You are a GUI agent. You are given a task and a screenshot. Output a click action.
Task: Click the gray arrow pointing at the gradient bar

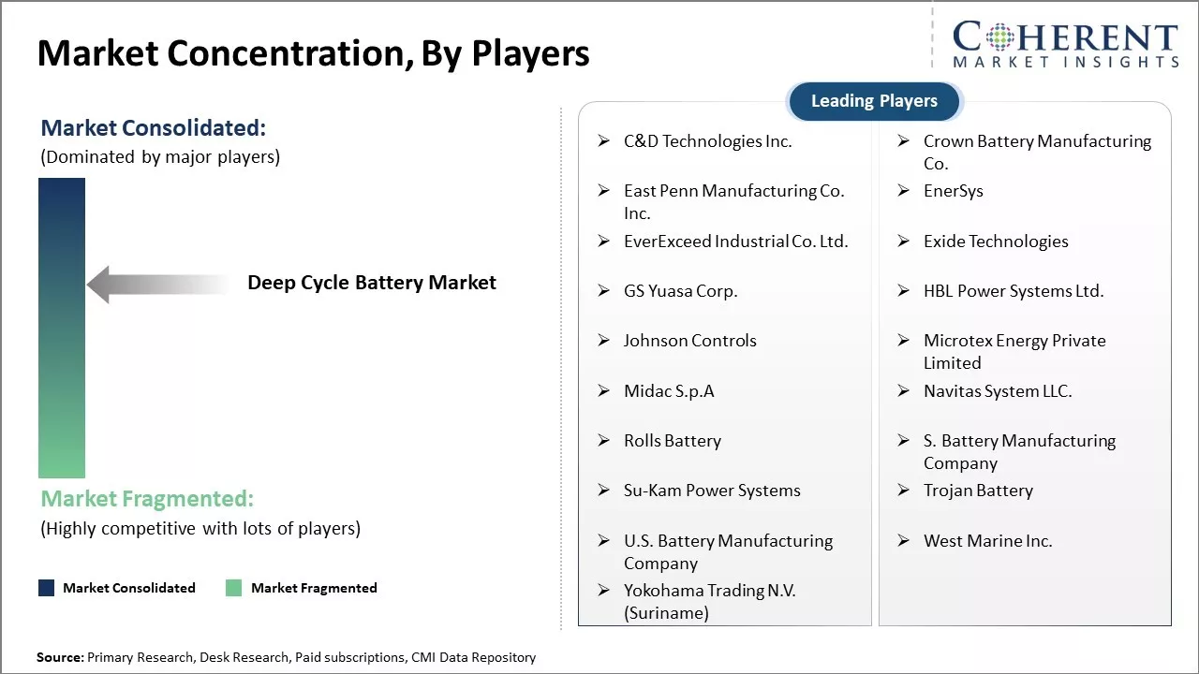click(157, 284)
